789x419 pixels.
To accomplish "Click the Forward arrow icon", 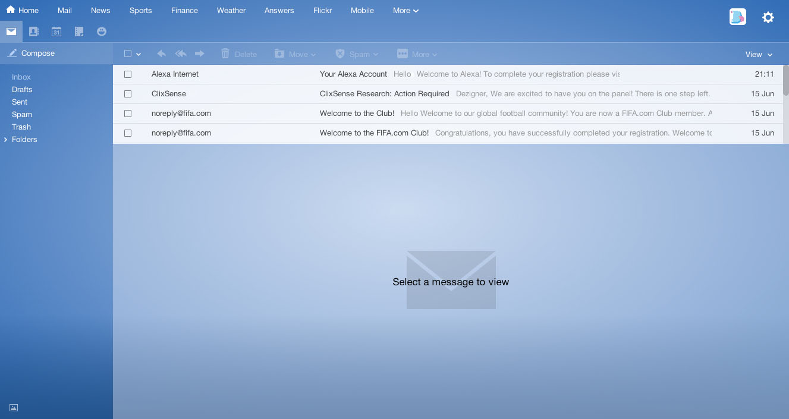I will (x=200, y=53).
